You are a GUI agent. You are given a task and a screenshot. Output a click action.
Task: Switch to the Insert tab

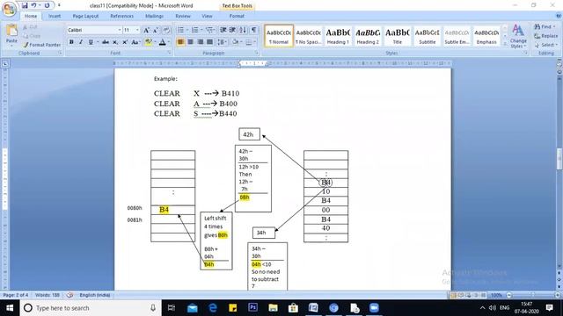(55, 16)
